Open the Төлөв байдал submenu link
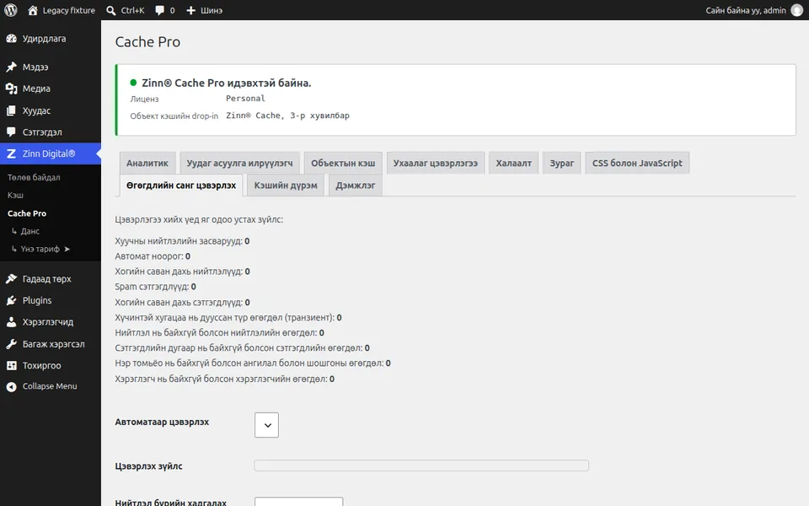 34,177
